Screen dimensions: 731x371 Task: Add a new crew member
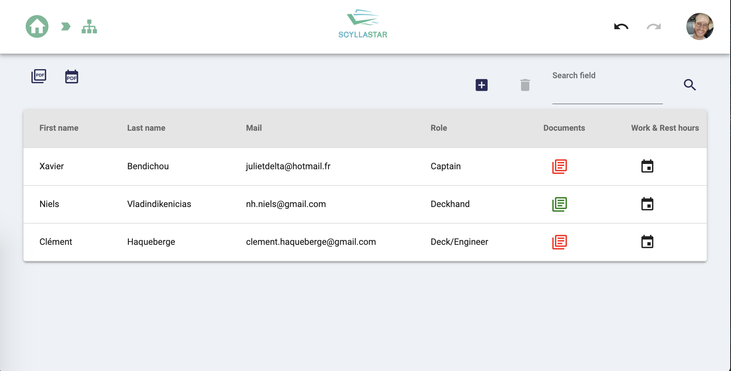(x=481, y=85)
